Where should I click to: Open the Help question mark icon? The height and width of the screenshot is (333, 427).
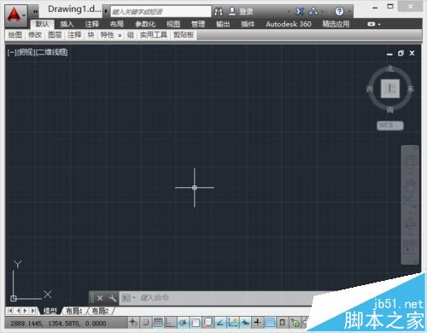click(339, 11)
